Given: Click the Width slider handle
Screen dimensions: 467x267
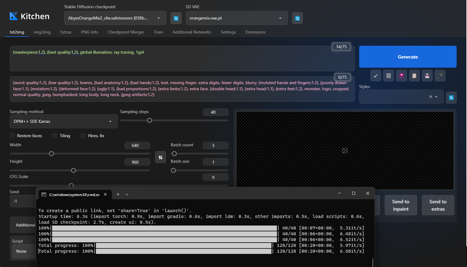Looking at the screenshot, I should point(51,154).
